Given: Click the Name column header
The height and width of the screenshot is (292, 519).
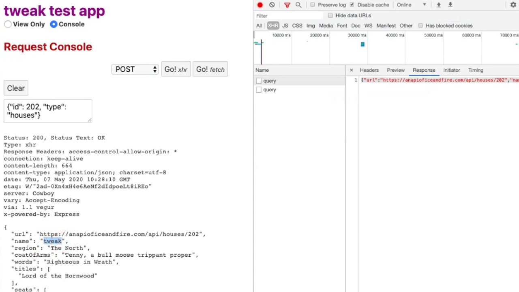Looking at the screenshot, I should coord(300,70).
